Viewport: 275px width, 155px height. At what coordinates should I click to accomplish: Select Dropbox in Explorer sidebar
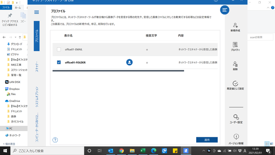click(x=12, y=89)
